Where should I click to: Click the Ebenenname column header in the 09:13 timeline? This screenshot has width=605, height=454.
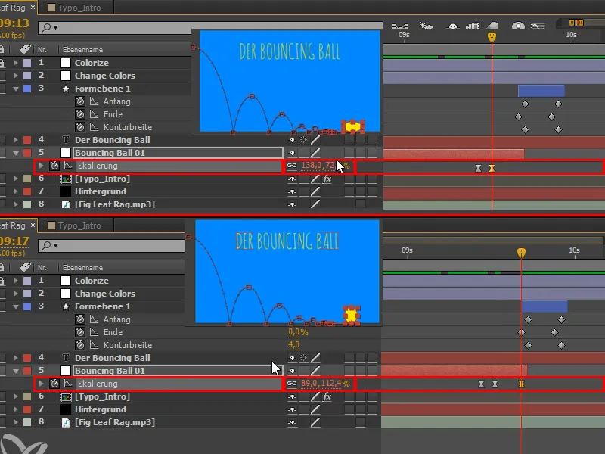[x=82, y=49]
